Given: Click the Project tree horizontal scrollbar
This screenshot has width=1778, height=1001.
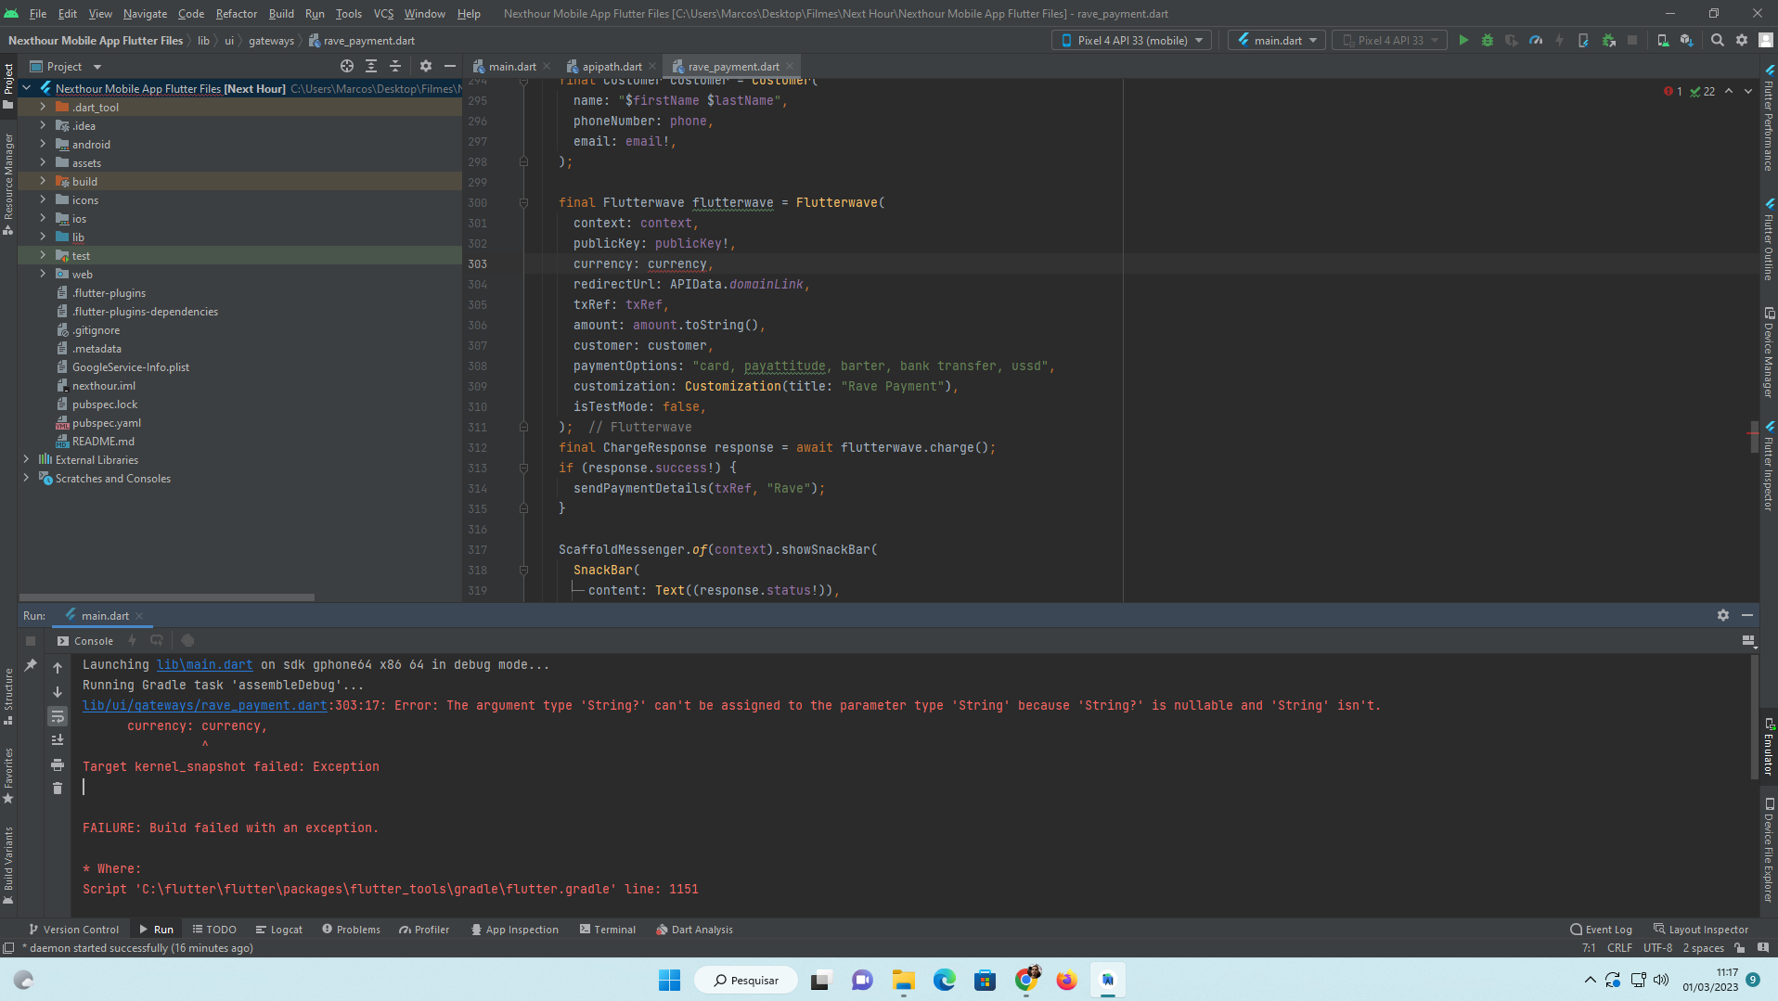Looking at the screenshot, I should tap(167, 597).
